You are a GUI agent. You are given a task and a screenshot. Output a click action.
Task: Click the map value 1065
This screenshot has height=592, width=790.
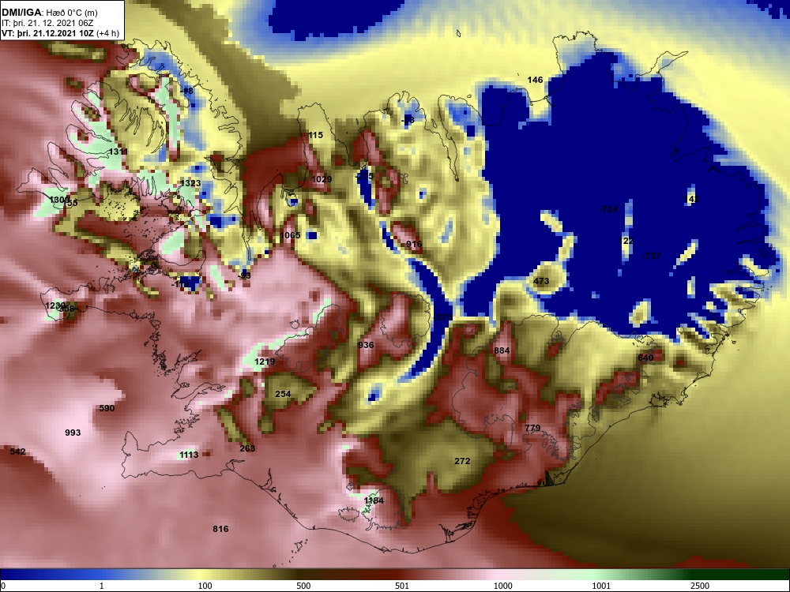pos(290,235)
